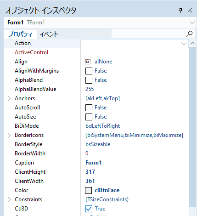Click the ClientHeight value 317
197x216 pixels.
[90, 172]
